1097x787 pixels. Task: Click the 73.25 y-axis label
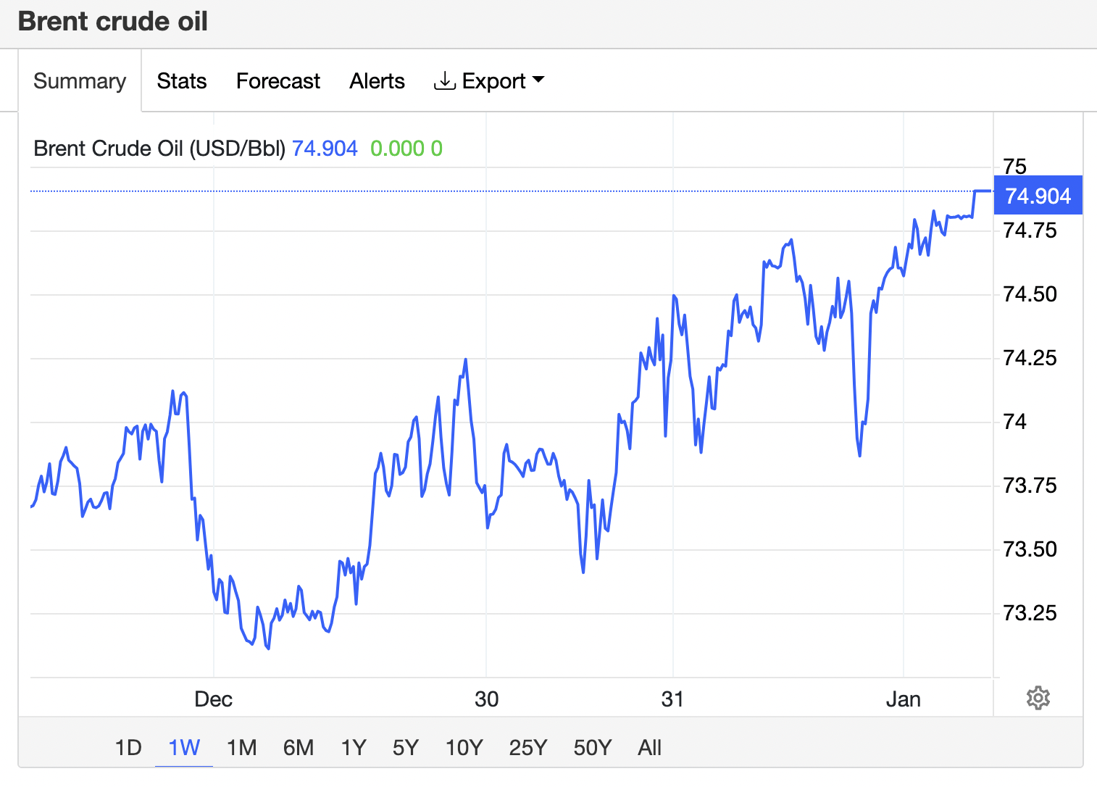point(1030,613)
